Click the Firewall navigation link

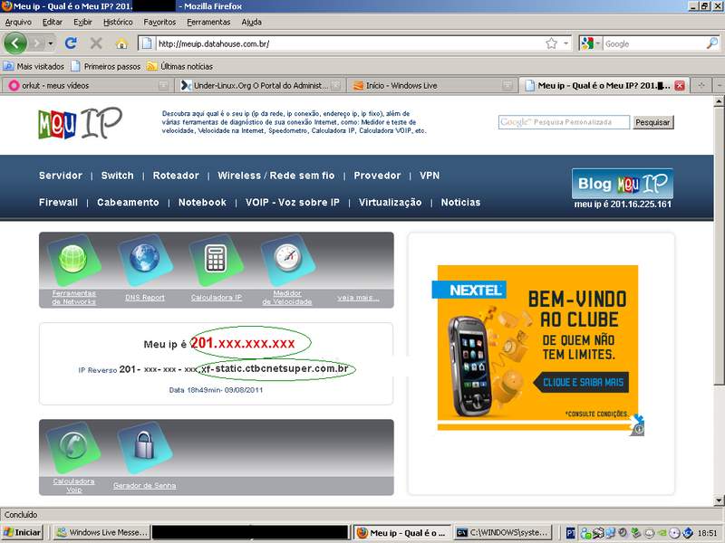pos(58,202)
